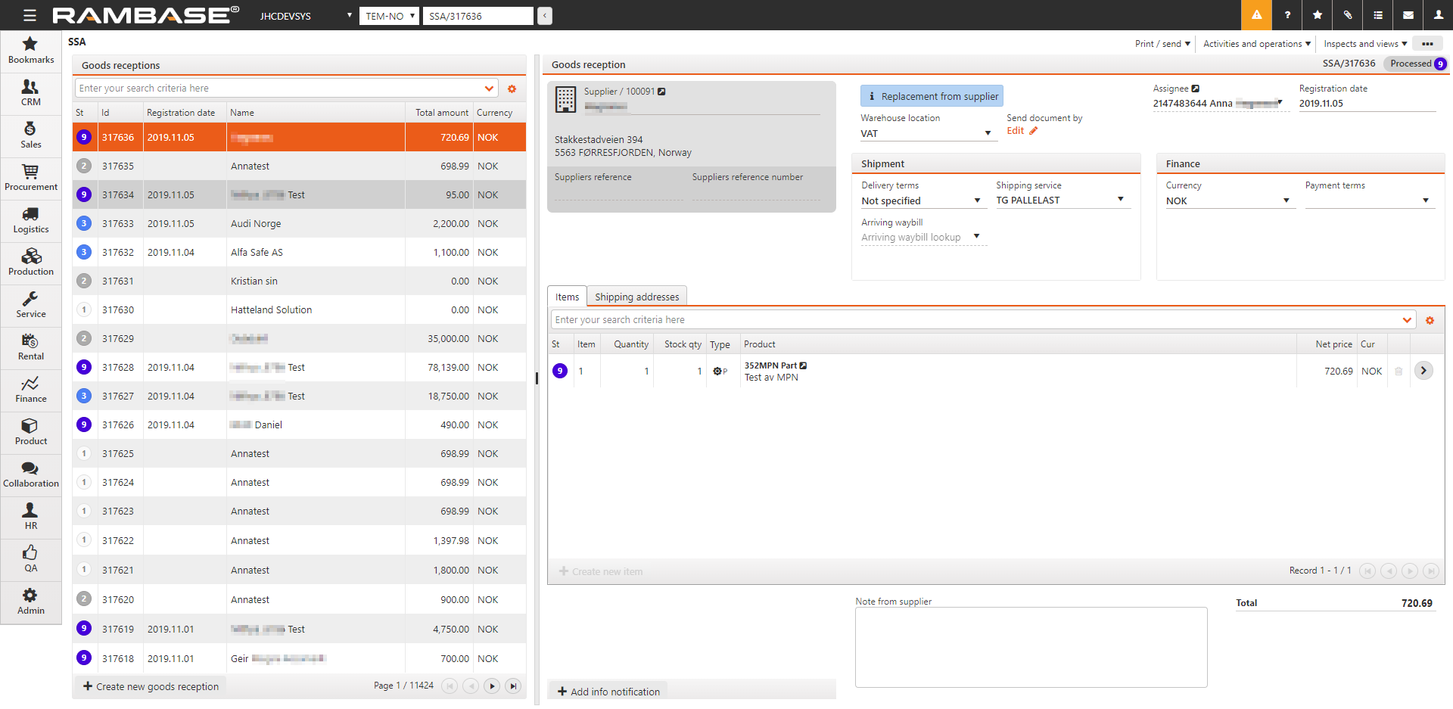Open the Delivery terms dropdown
The height and width of the screenshot is (709, 1453).
(x=976, y=201)
